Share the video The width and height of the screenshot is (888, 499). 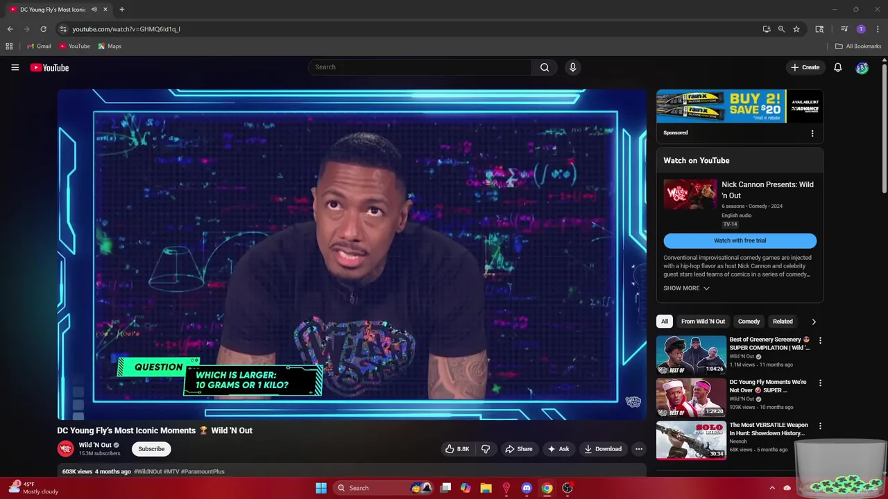518,449
